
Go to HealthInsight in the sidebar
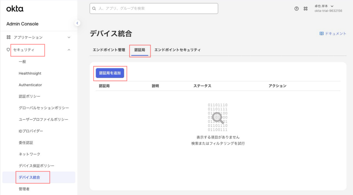point(30,73)
